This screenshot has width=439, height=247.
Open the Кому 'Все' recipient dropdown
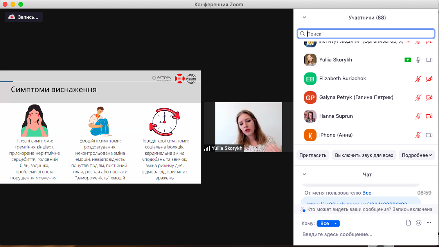click(328, 224)
